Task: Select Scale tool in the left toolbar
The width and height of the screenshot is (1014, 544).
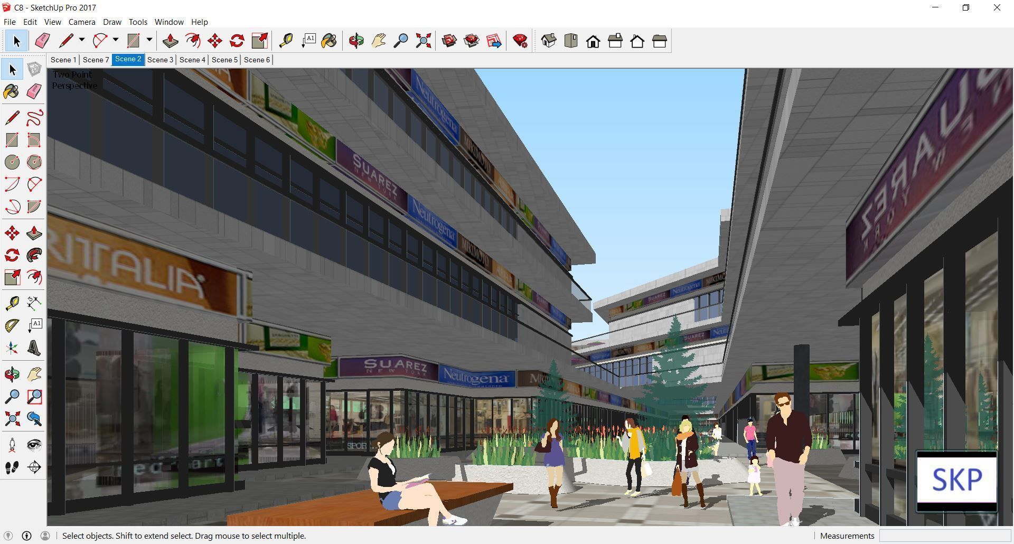Action: (12, 278)
